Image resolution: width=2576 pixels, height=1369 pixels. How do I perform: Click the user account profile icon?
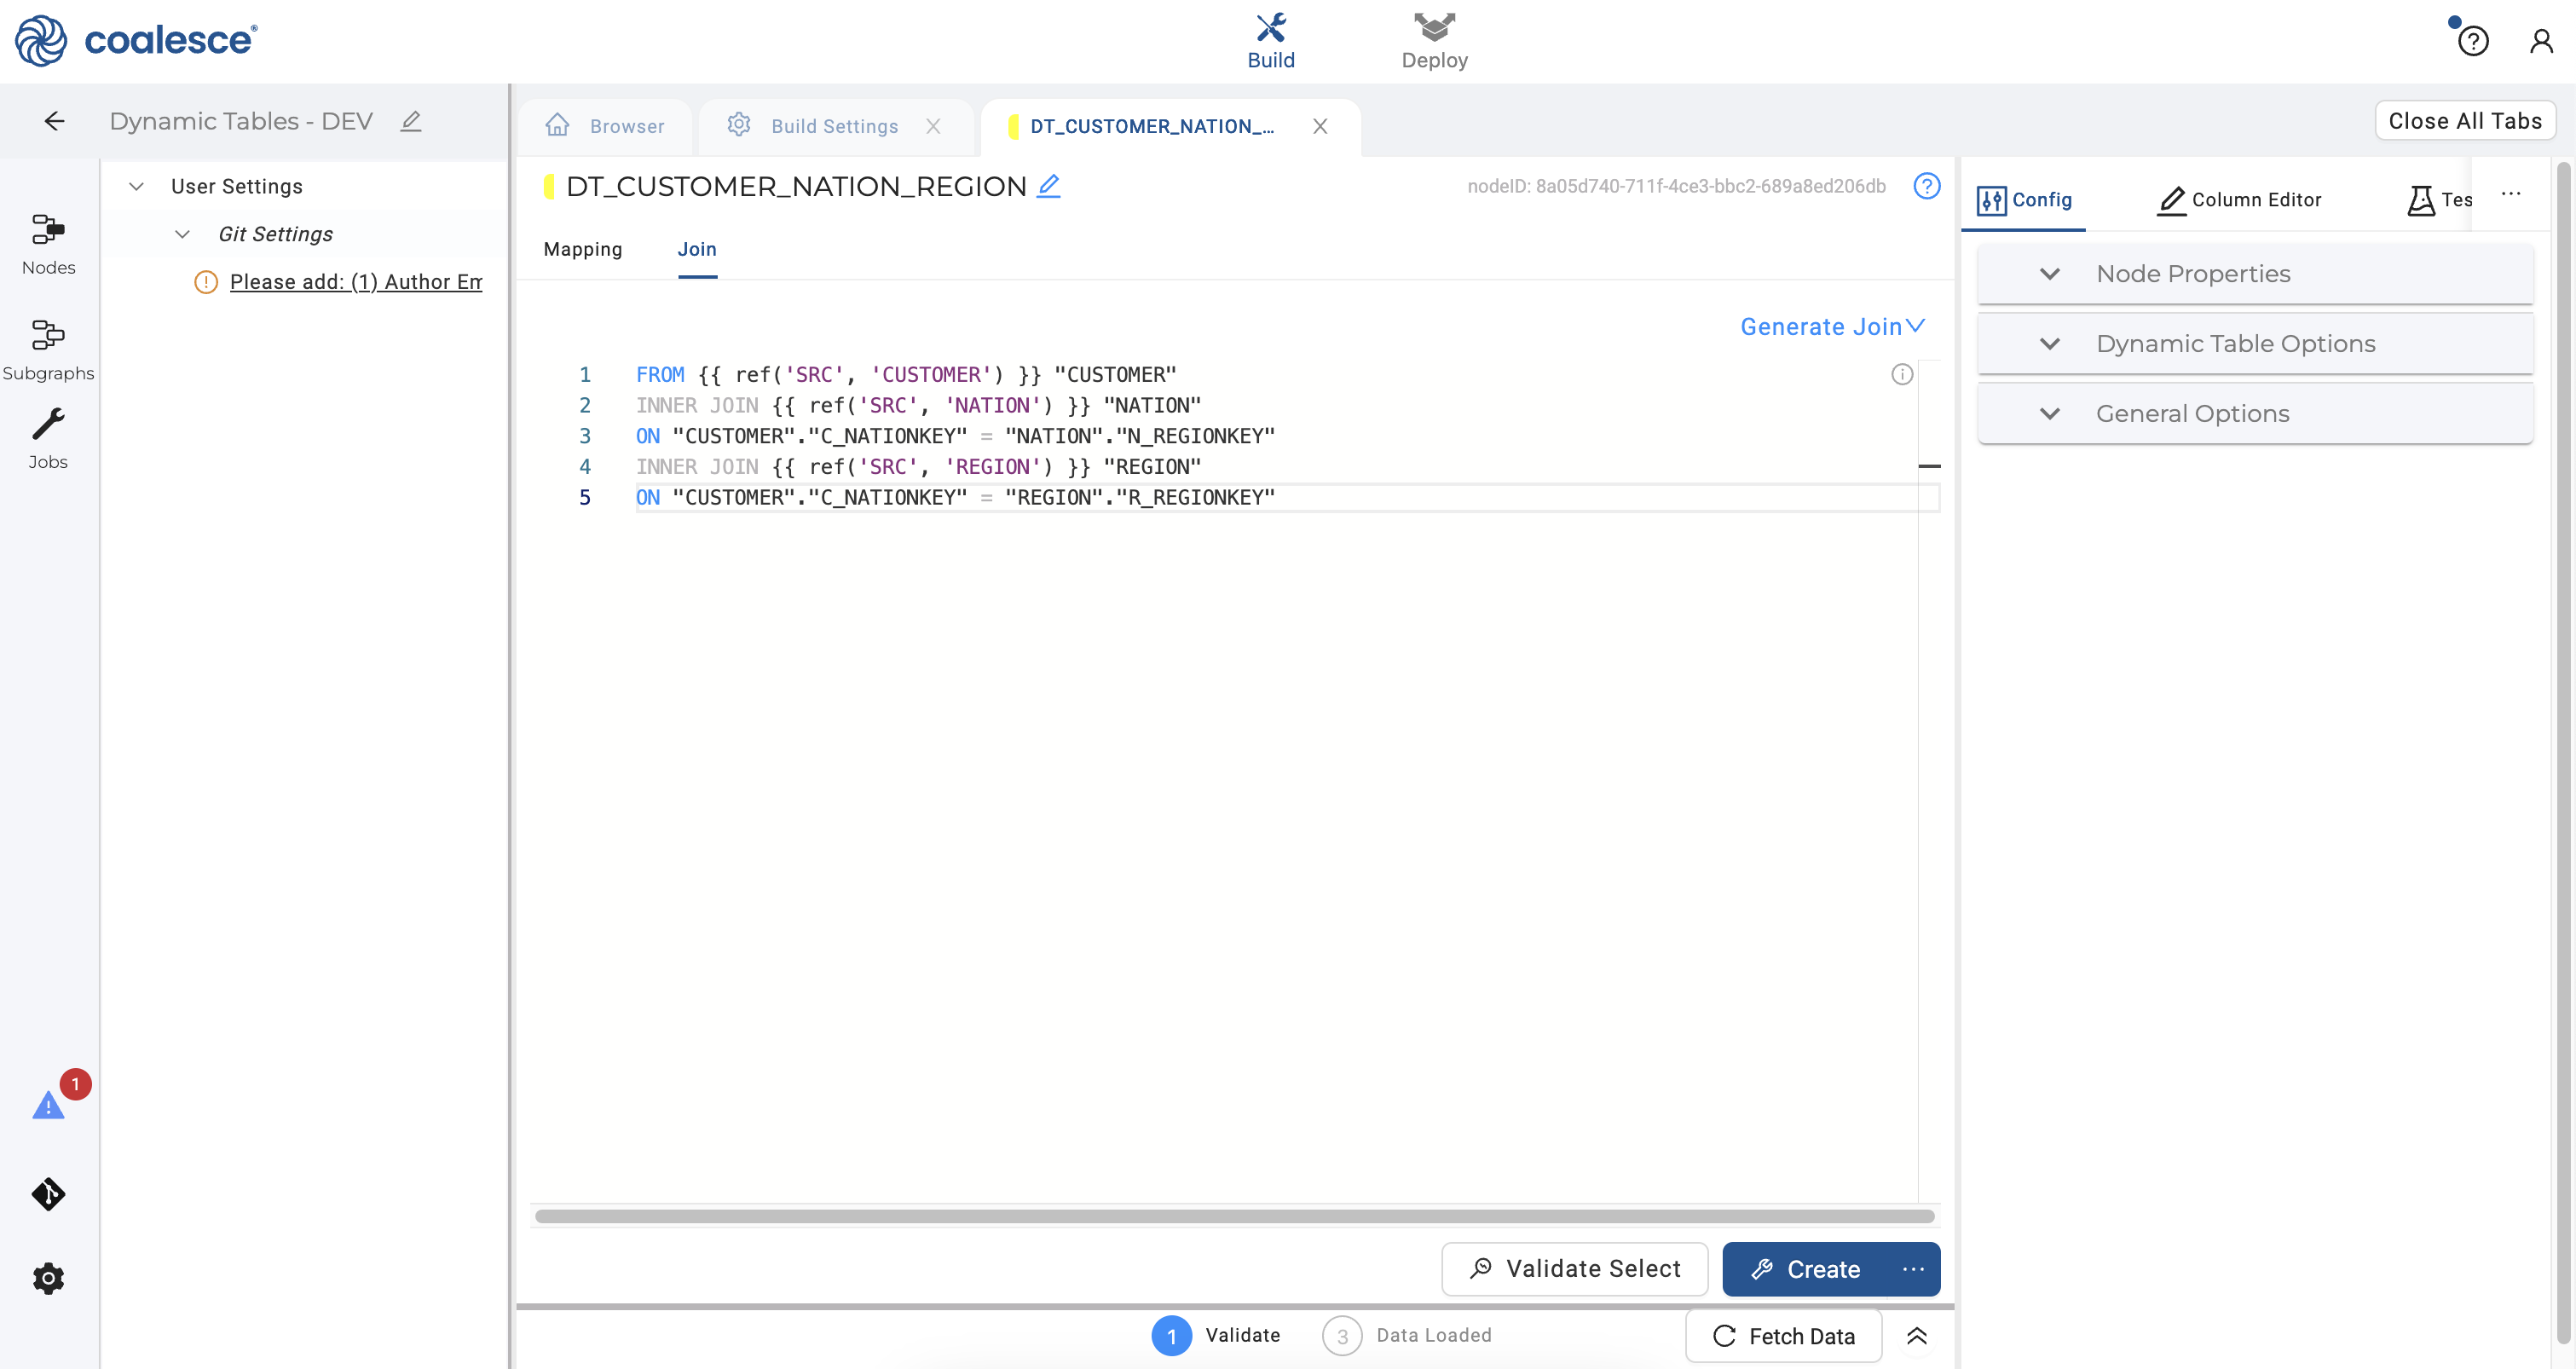pyautogui.click(x=2540, y=41)
